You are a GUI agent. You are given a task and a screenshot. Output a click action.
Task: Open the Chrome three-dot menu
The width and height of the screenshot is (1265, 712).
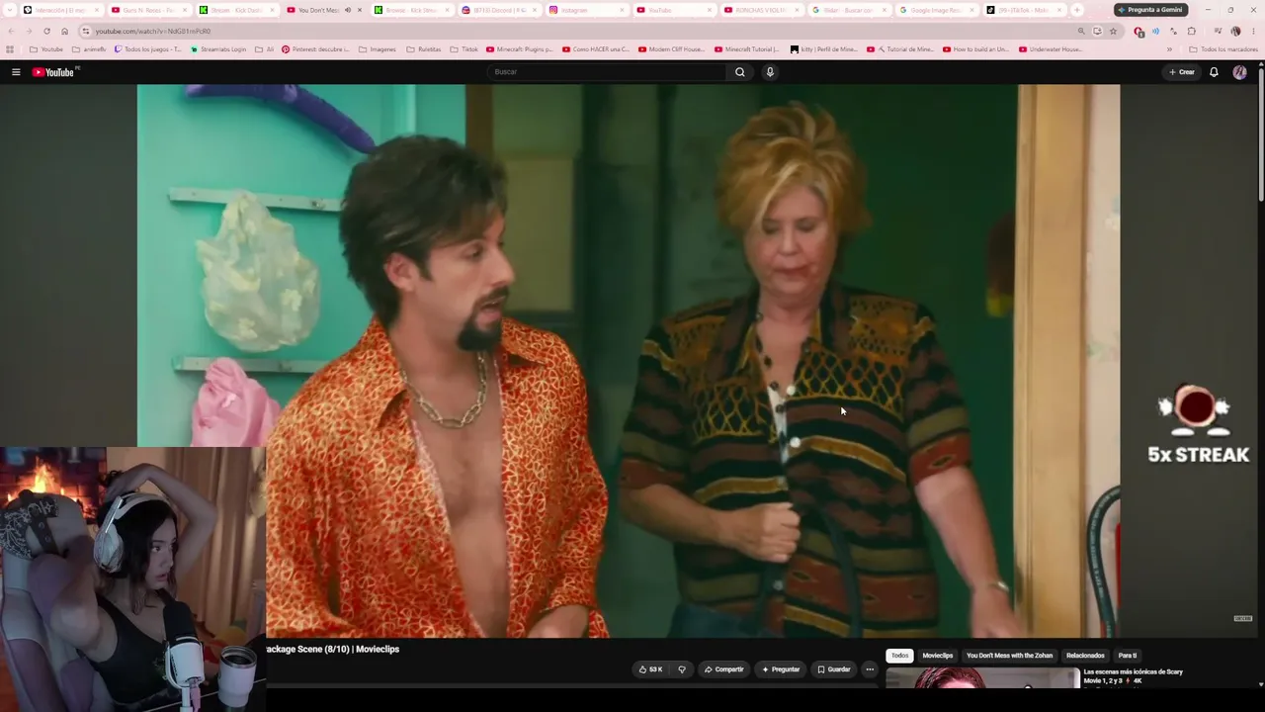pyautogui.click(x=1252, y=31)
